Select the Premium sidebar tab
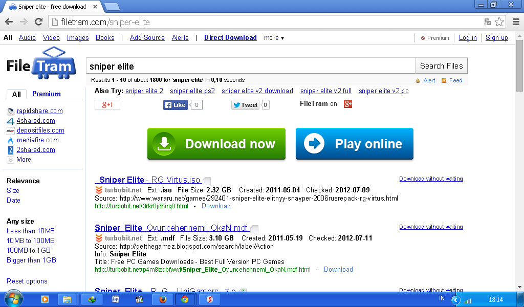The width and height of the screenshot is (524, 307). point(47,94)
